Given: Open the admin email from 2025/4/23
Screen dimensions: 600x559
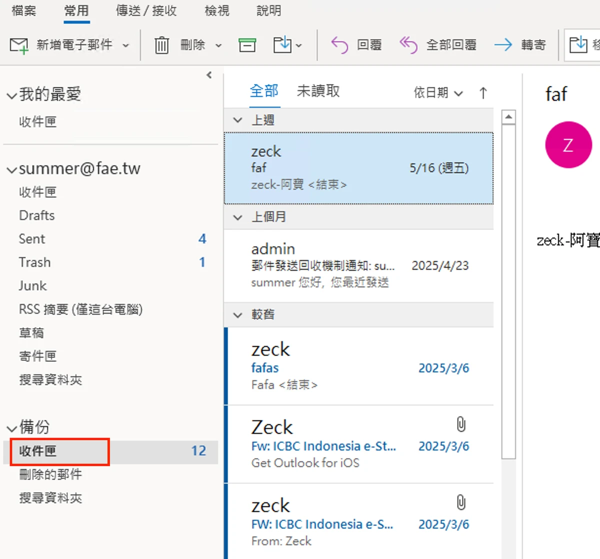Looking at the screenshot, I should (358, 266).
